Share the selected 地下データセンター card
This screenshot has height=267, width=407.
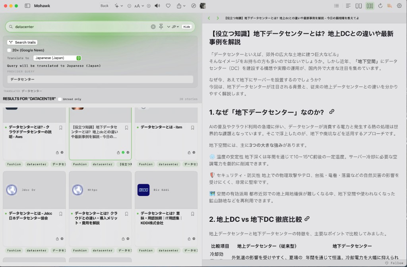click(x=118, y=152)
